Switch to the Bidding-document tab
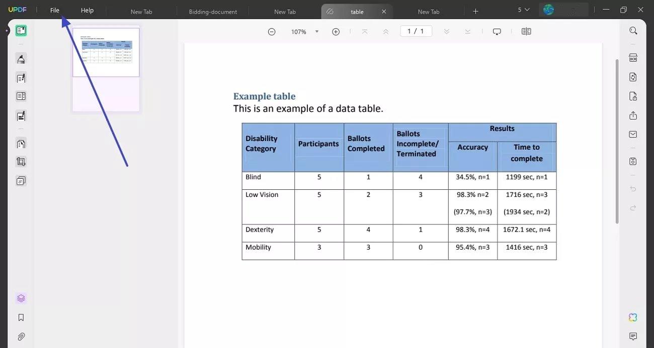The image size is (654, 348). point(213,12)
